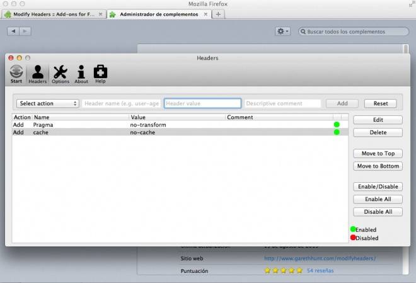
Task: Click Move to Bottom button
Action: pos(378,166)
